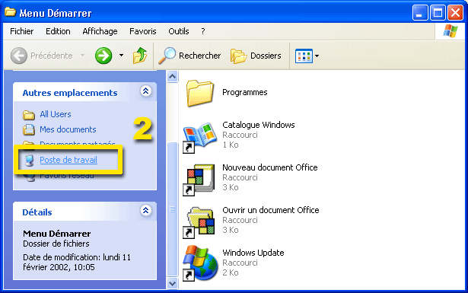Screen dimensions: 468x293
Task: Click the Menu Démarrer title bar folder icon
Action: [x=10, y=12]
